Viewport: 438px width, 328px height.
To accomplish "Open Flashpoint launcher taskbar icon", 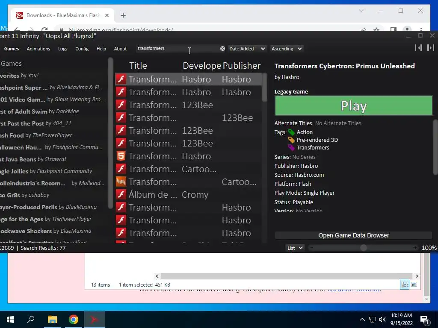I will click(94, 319).
